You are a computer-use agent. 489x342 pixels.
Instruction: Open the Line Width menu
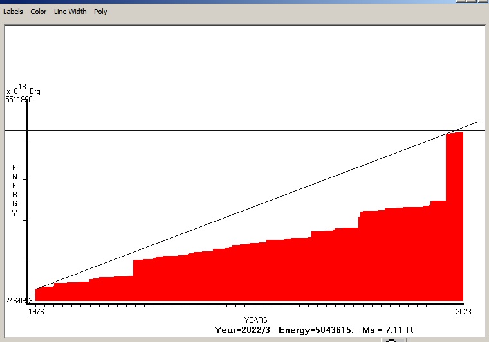coord(69,12)
